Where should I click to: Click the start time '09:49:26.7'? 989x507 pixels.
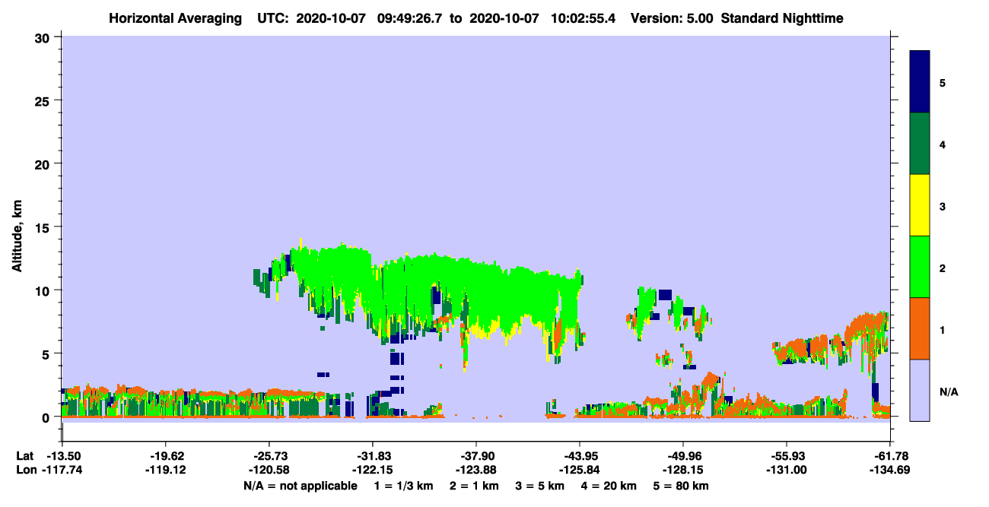click(x=409, y=17)
